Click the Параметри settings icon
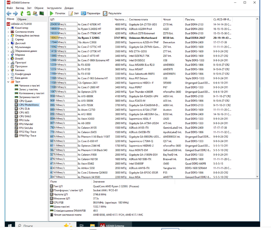The image size is (271, 230). [x=84, y=13]
